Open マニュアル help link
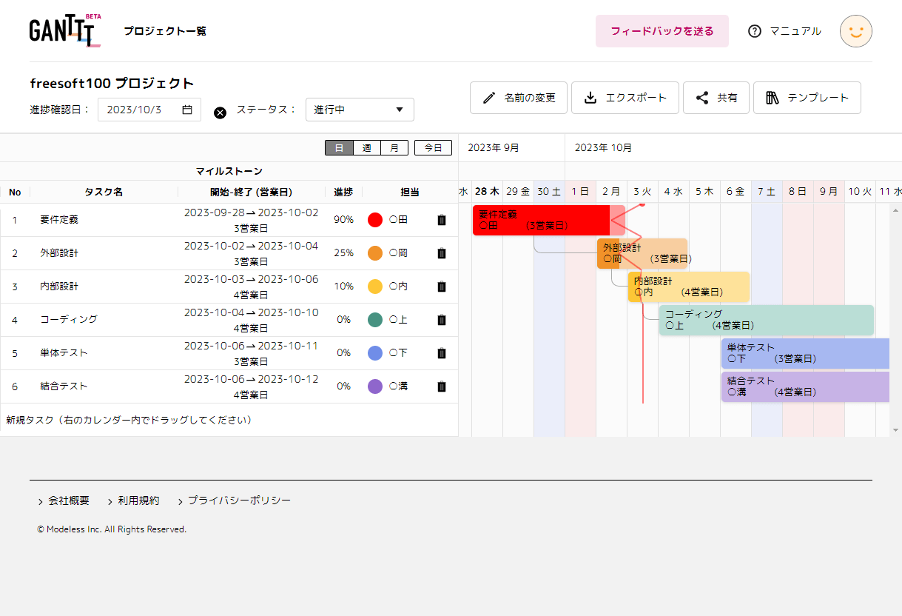902x616 pixels. click(785, 31)
